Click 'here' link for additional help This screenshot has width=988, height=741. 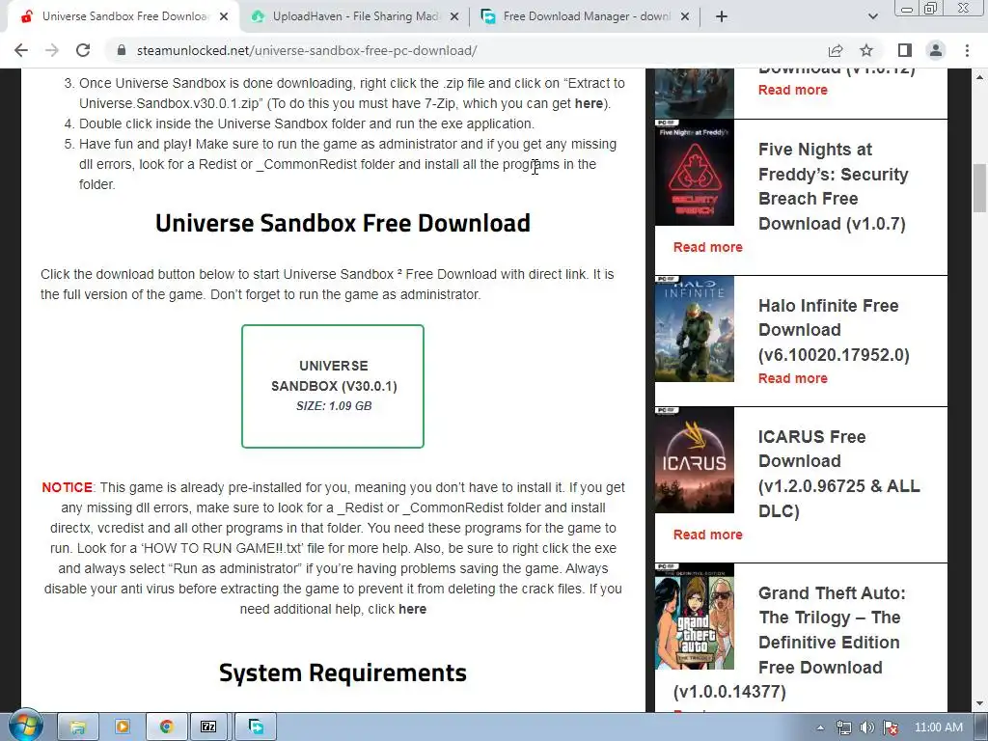tap(412, 610)
